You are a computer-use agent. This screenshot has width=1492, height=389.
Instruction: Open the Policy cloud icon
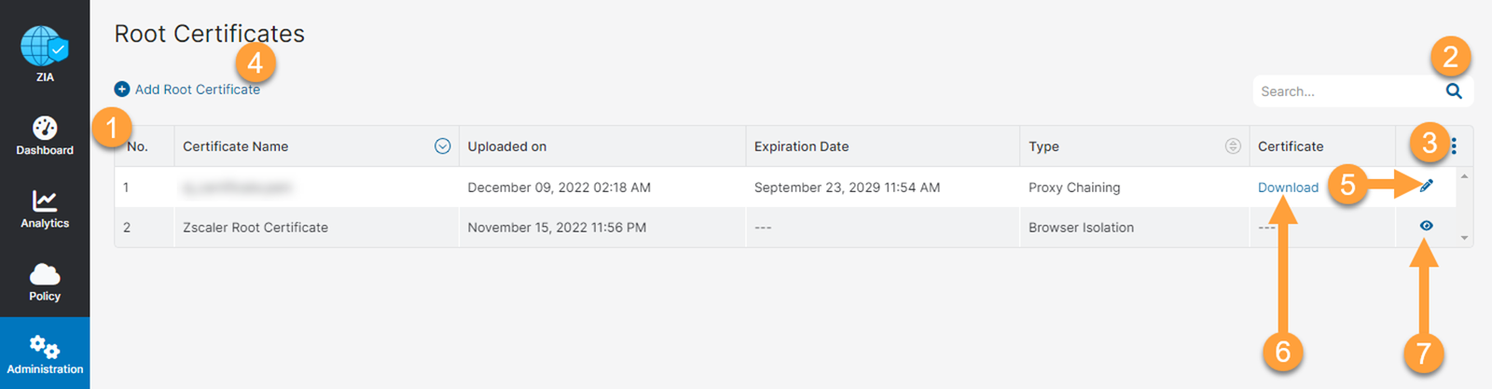pyautogui.click(x=45, y=274)
